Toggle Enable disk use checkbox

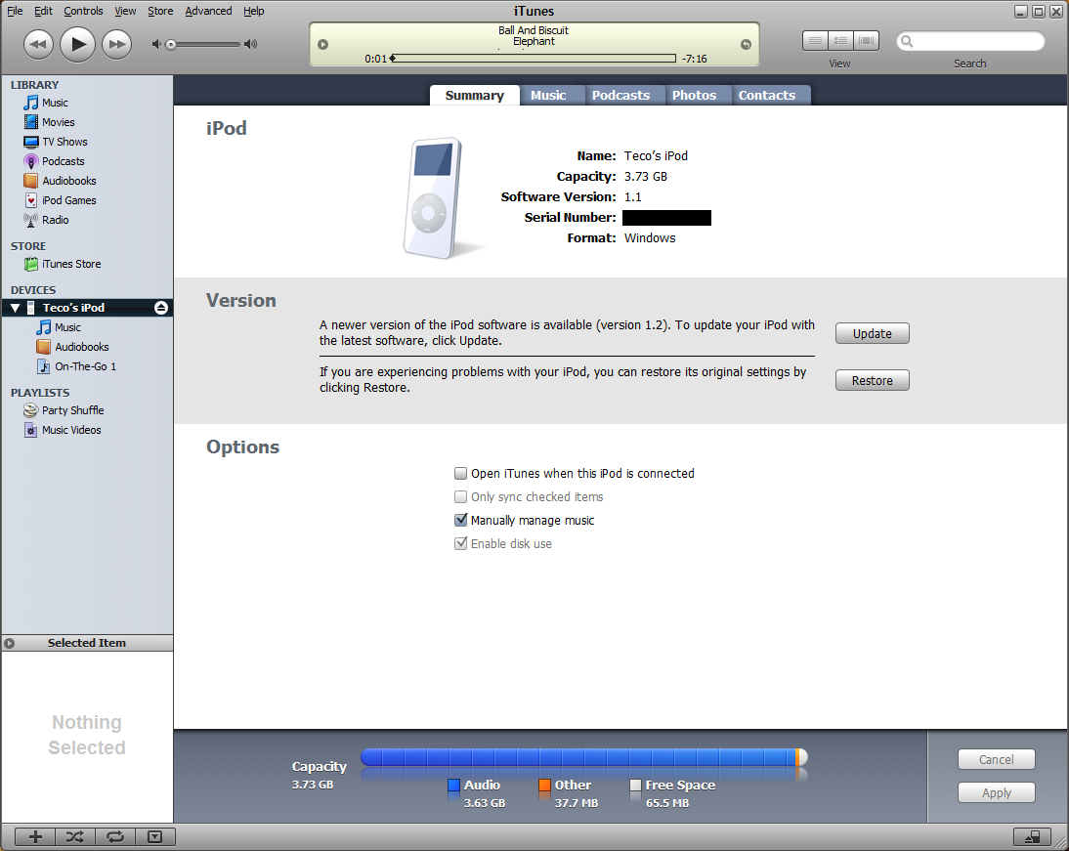coord(461,543)
